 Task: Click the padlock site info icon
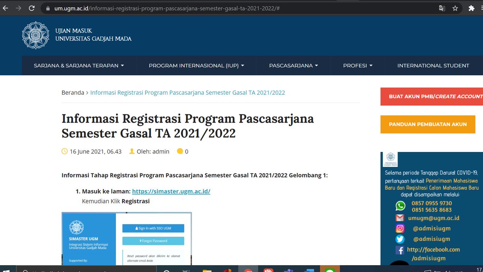[48, 8]
